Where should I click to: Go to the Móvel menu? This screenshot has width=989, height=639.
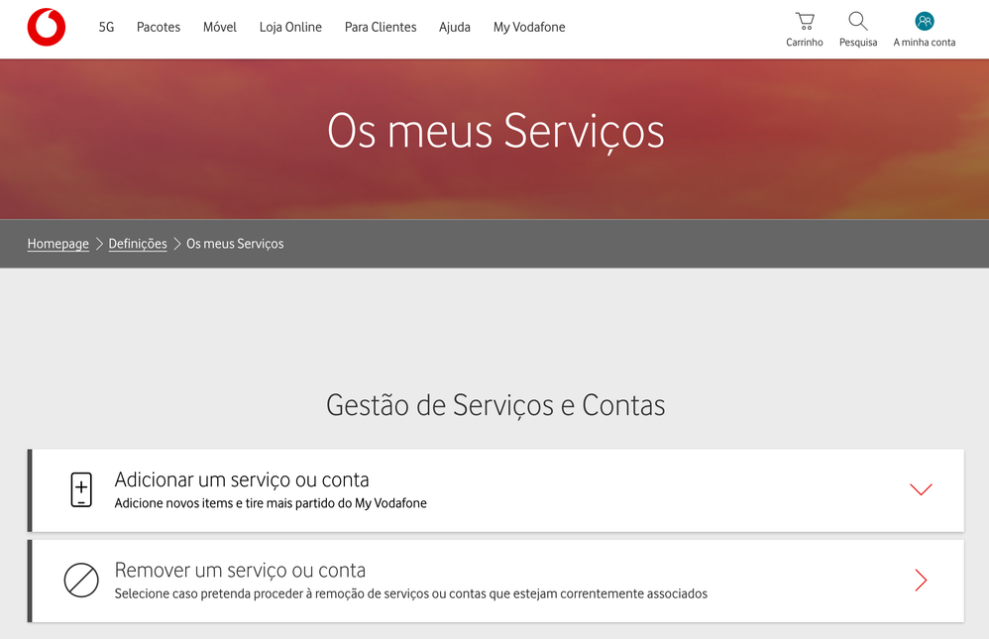click(220, 28)
